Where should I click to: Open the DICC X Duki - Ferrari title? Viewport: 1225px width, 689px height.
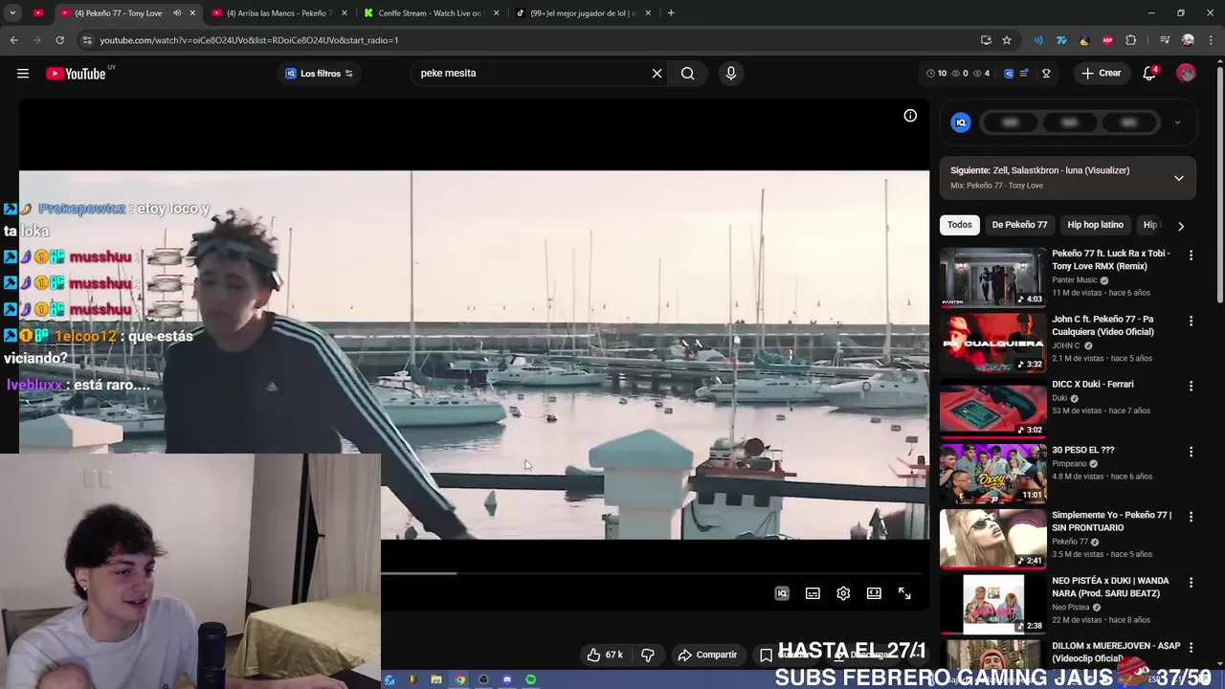pos(1092,385)
